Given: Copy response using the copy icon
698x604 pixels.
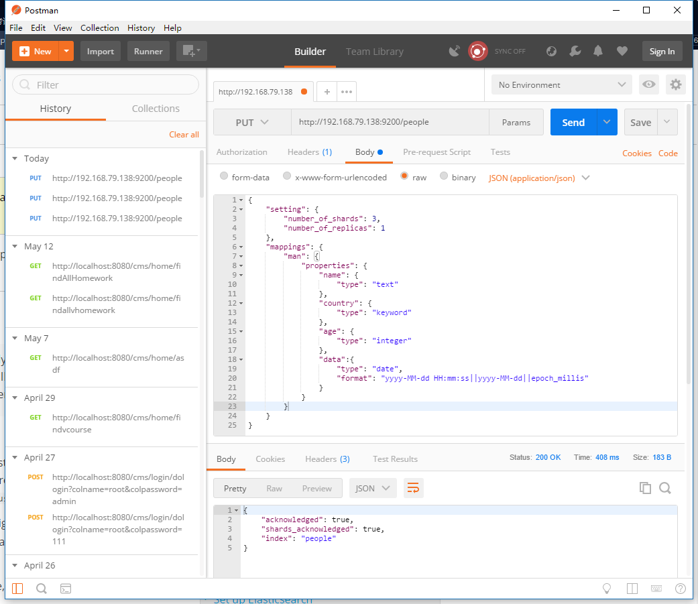Looking at the screenshot, I should pyautogui.click(x=645, y=488).
